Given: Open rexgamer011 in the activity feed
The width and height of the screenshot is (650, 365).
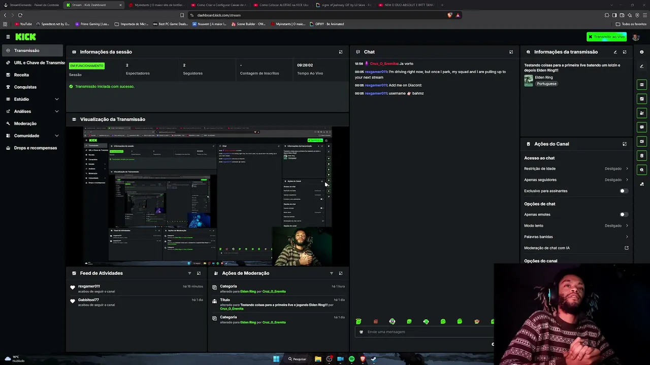Looking at the screenshot, I should (x=89, y=286).
